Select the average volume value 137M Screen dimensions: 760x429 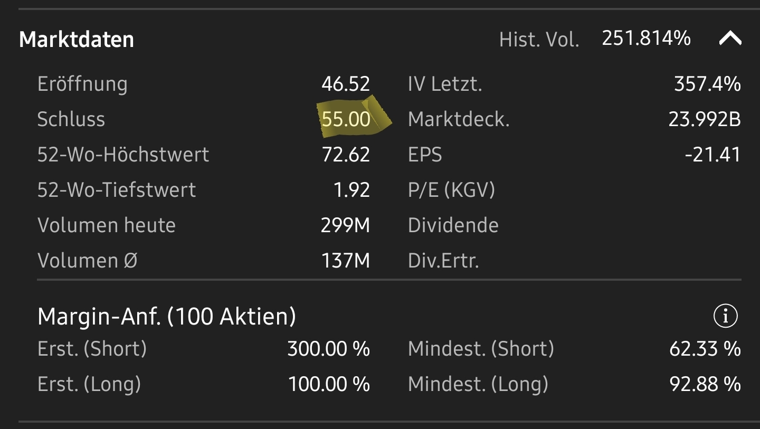coord(346,261)
